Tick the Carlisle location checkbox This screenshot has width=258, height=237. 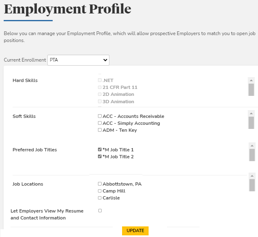click(100, 198)
